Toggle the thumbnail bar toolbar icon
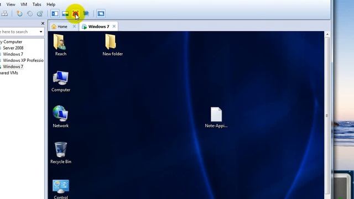This screenshot has height=199, width=354. click(x=65, y=13)
